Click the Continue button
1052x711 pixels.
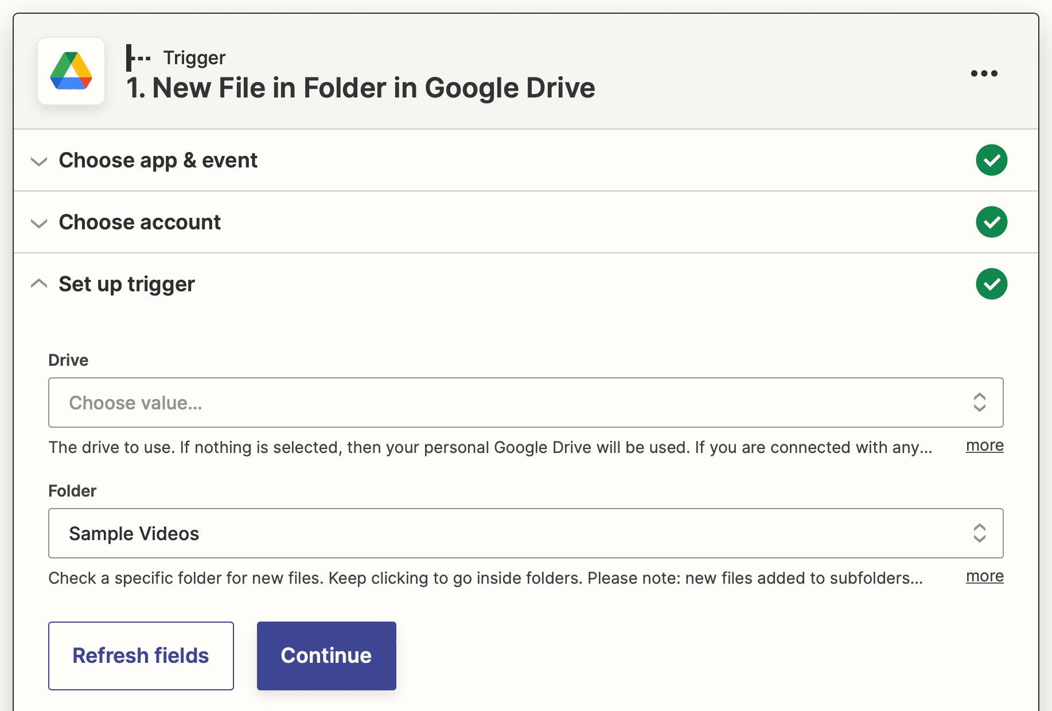point(326,656)
